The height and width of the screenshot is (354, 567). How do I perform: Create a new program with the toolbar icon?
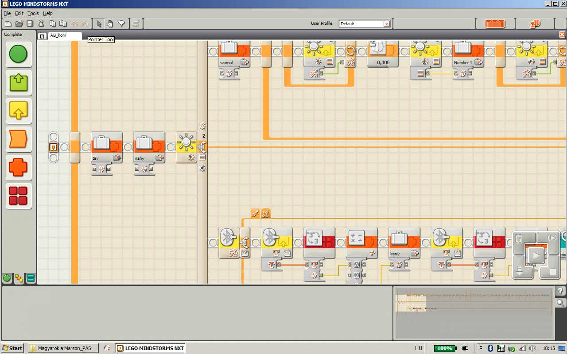coord(8,23)
